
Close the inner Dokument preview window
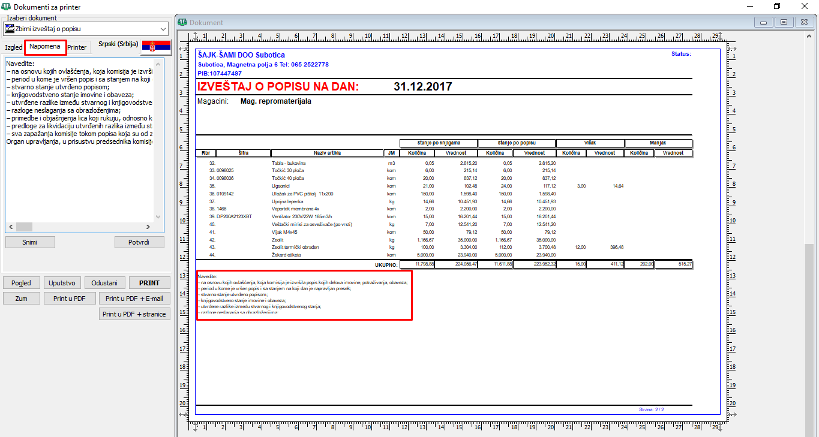click(x=803, y=22)
